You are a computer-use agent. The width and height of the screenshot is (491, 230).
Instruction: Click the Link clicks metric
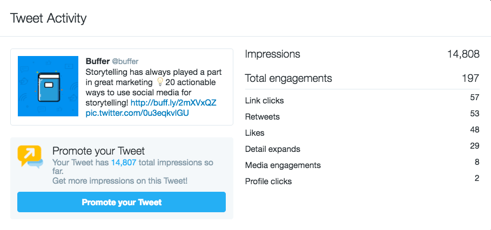264,101
